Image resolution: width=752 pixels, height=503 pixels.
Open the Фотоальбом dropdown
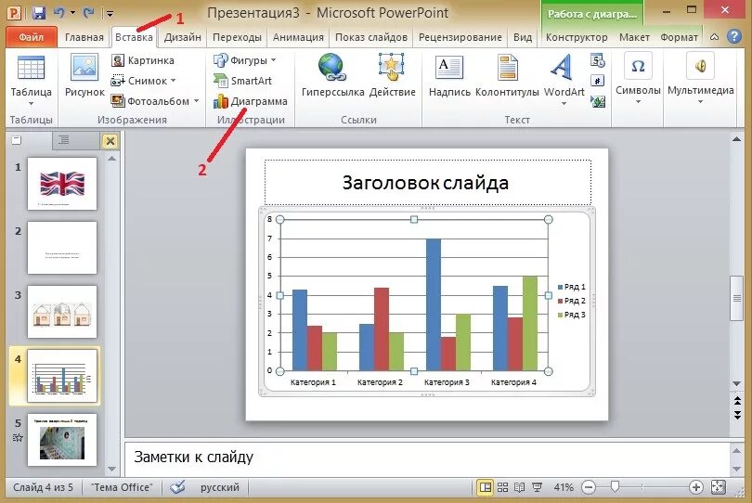click(196, 101)
